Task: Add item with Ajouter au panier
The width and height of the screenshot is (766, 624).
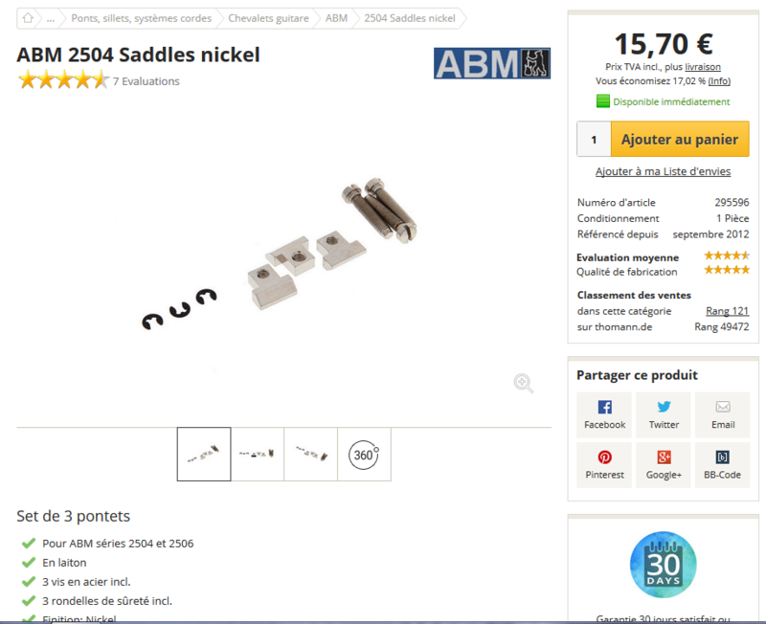Action: coord(680,139)
